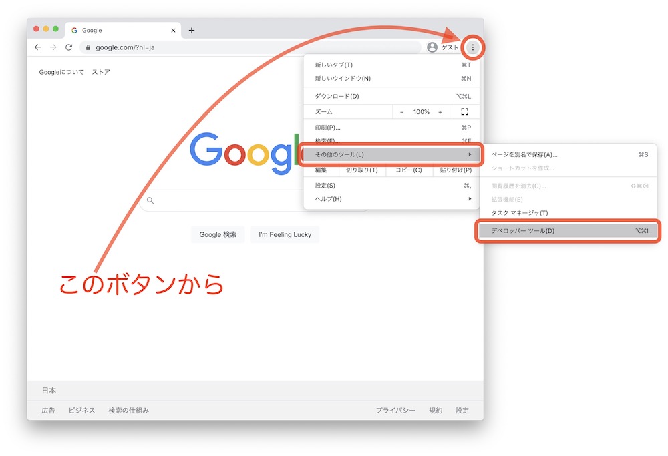This screenshot has height=456, width=668.
Task: Select the Google browser tab
Action: point(123,30)
